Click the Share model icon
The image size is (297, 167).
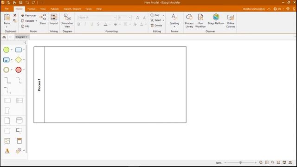[x=43, y=19]
